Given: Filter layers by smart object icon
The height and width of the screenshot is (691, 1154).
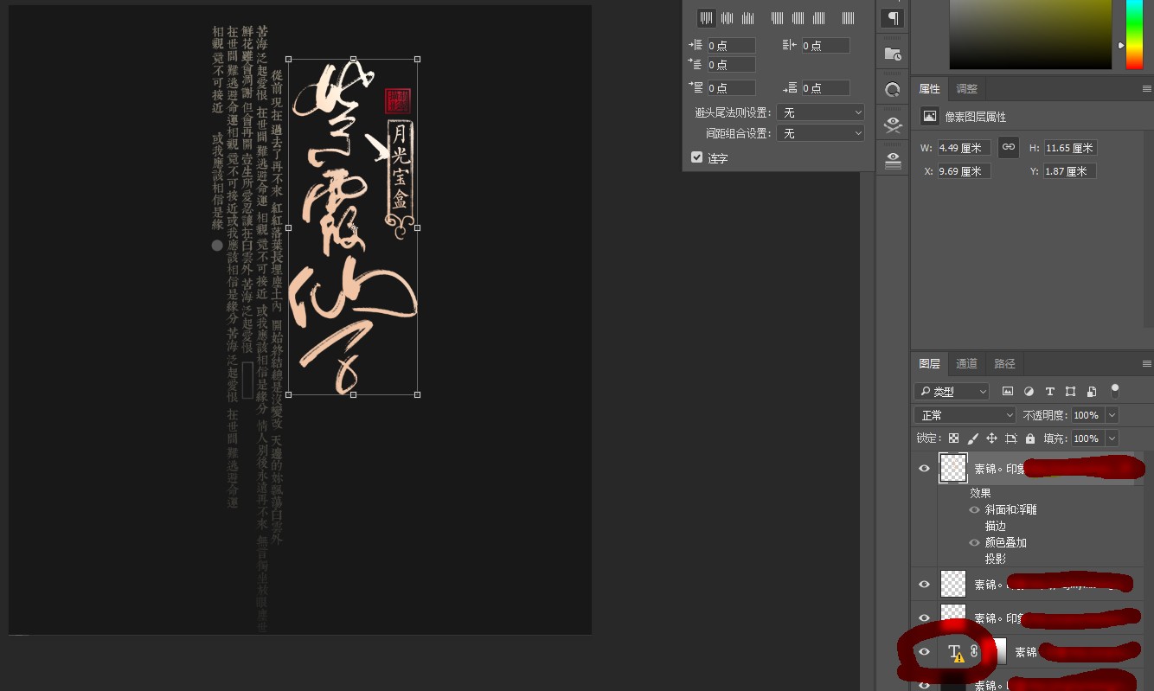Looking at the screenshot, I should click(x=1092, y=392).
